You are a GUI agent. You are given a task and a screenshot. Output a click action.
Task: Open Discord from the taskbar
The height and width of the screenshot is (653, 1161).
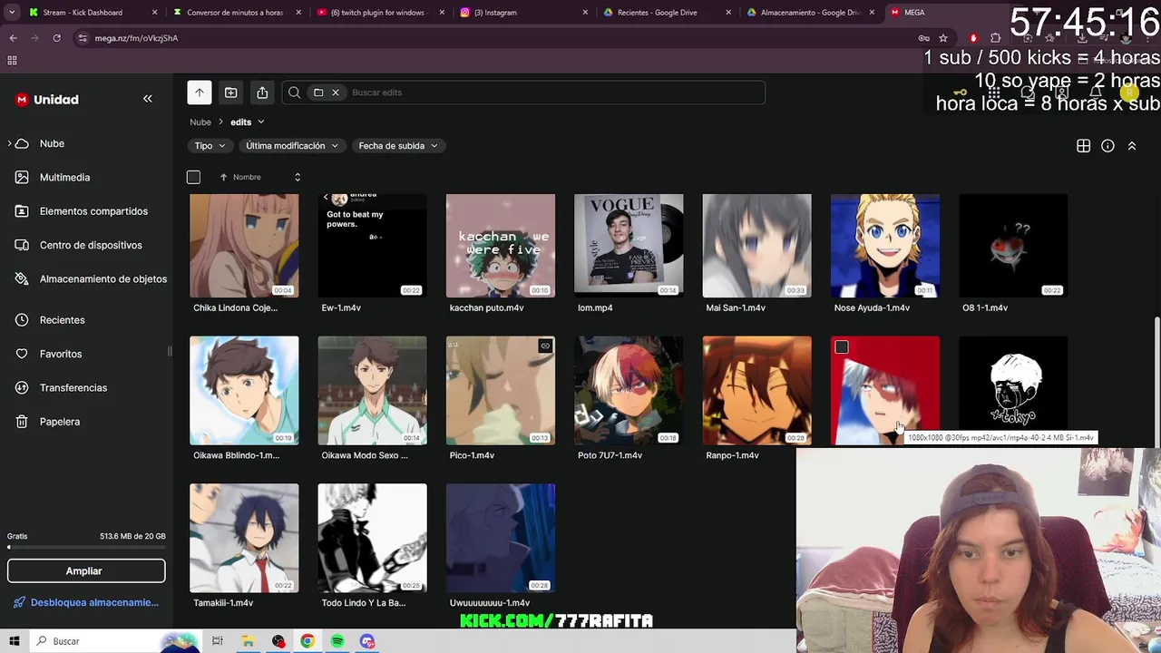pyautogui.click(x=367, y=641)
